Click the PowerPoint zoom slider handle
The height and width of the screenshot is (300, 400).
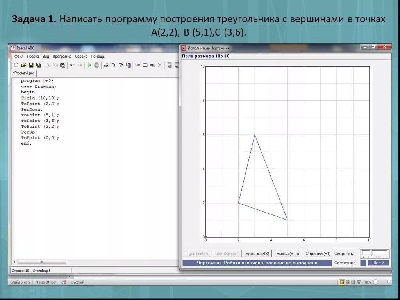389,282
